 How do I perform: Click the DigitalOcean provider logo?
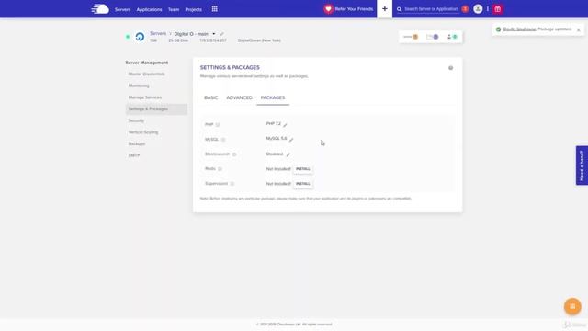140,37
